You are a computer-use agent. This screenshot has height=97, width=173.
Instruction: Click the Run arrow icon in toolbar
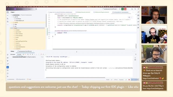[120, 9]
